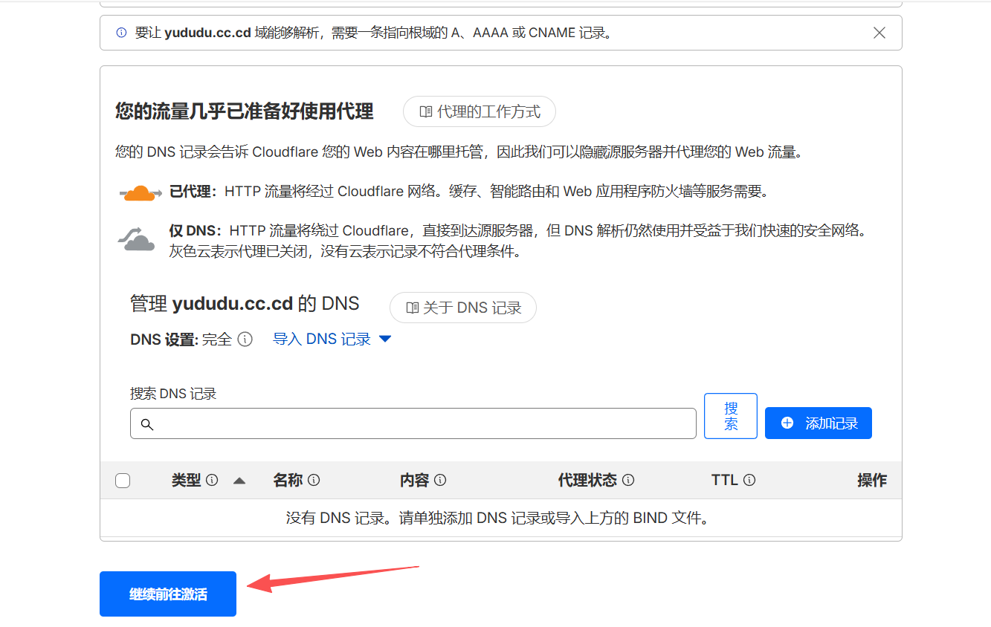Click the info icon in the notice banner
The width and height of the screenshot is (991, 627).
pyautogui.click(x=122, y=33)
